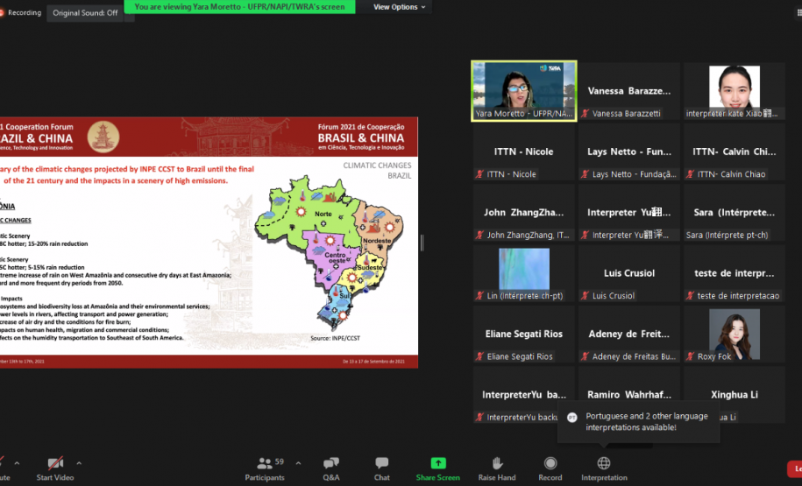802x486 pixels.
Task: Open the Q&A window
Action: [330, 468]
